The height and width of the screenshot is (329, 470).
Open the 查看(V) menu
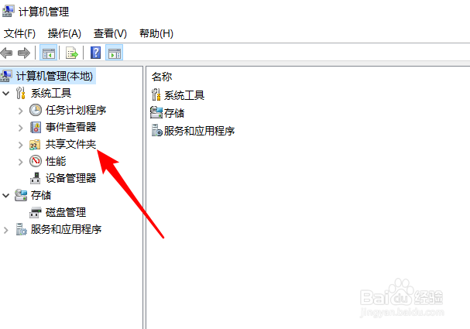pyautogui.click(x=110, y=33)
